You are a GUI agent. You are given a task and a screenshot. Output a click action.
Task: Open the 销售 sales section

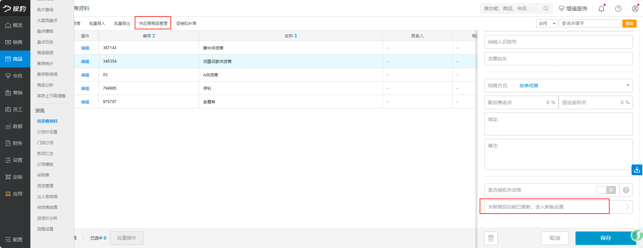click(15, 42)
